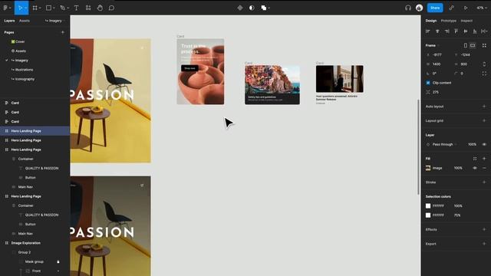Click the present play icon
The width and height of the screenshot is (491, 276).
pos(466,8)
